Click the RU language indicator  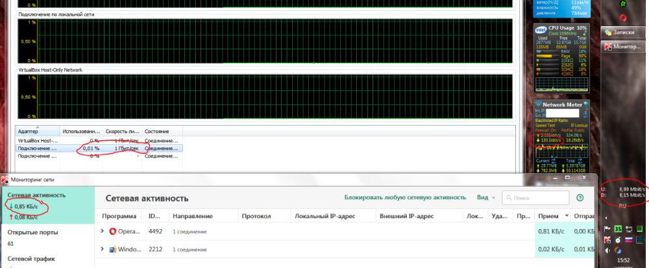point(622,206)
